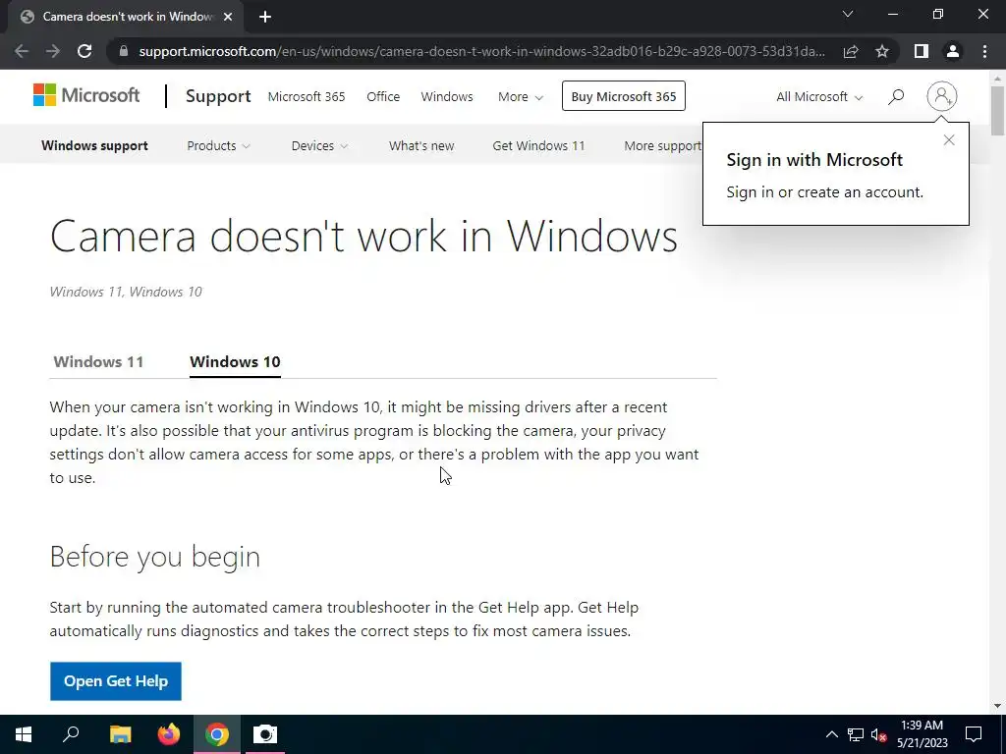Click the taskbar clock and date
The image size is (1006, 754).
point(922,734)
